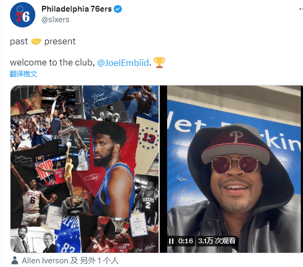
Task: Click the Sixers number 6 player in the collage
Action: [33, 201]
